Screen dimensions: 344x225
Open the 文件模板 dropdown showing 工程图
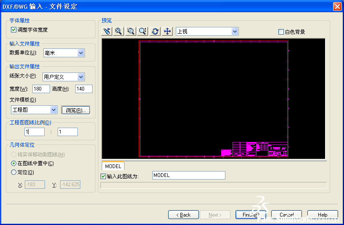tap(34, 110)
